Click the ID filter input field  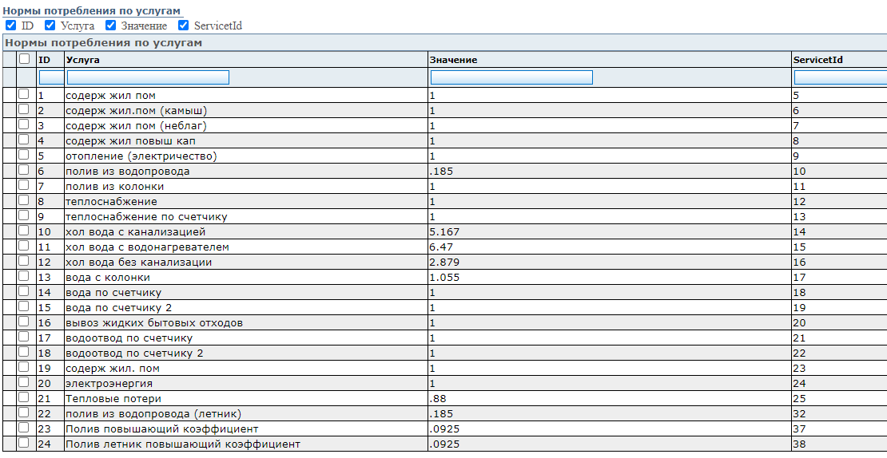[x=51, y=77]
